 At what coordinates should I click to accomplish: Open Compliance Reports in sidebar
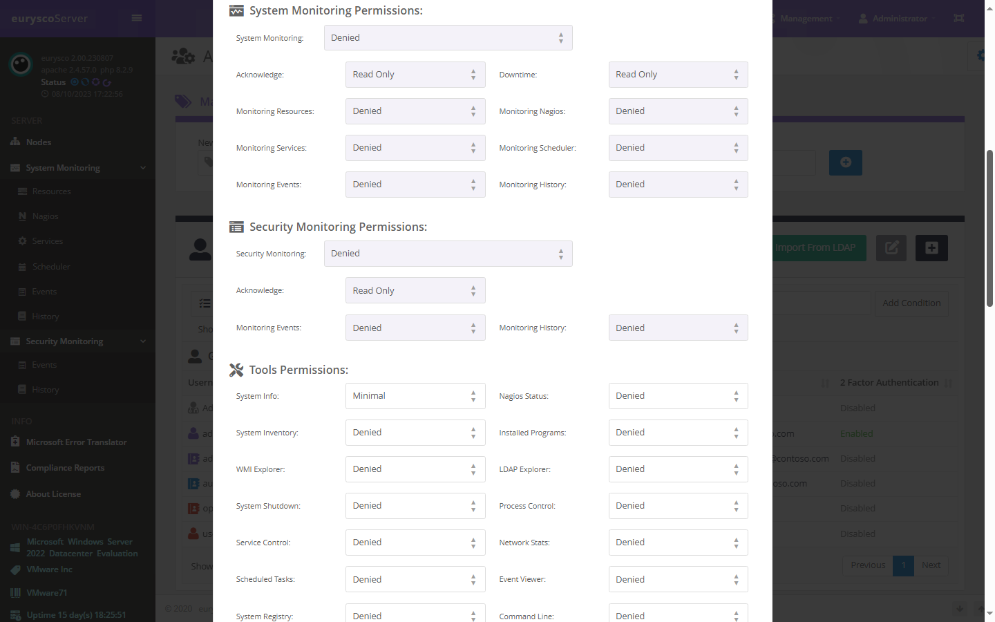pyautogui.click(x=65, y=468)
